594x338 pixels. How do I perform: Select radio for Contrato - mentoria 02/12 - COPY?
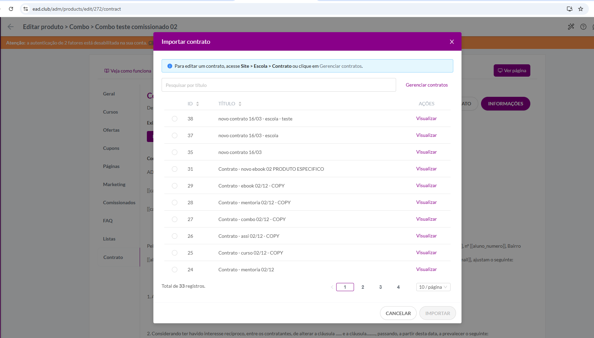pos(175,203)
